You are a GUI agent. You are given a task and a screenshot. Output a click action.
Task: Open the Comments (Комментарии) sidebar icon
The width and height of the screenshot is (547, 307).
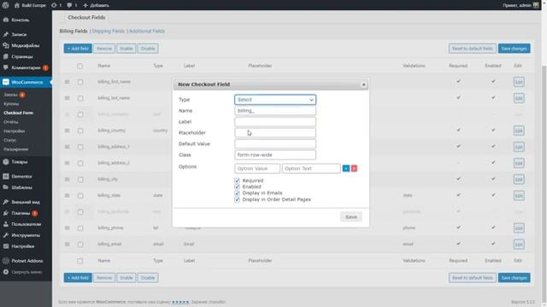tap(6, 67)
